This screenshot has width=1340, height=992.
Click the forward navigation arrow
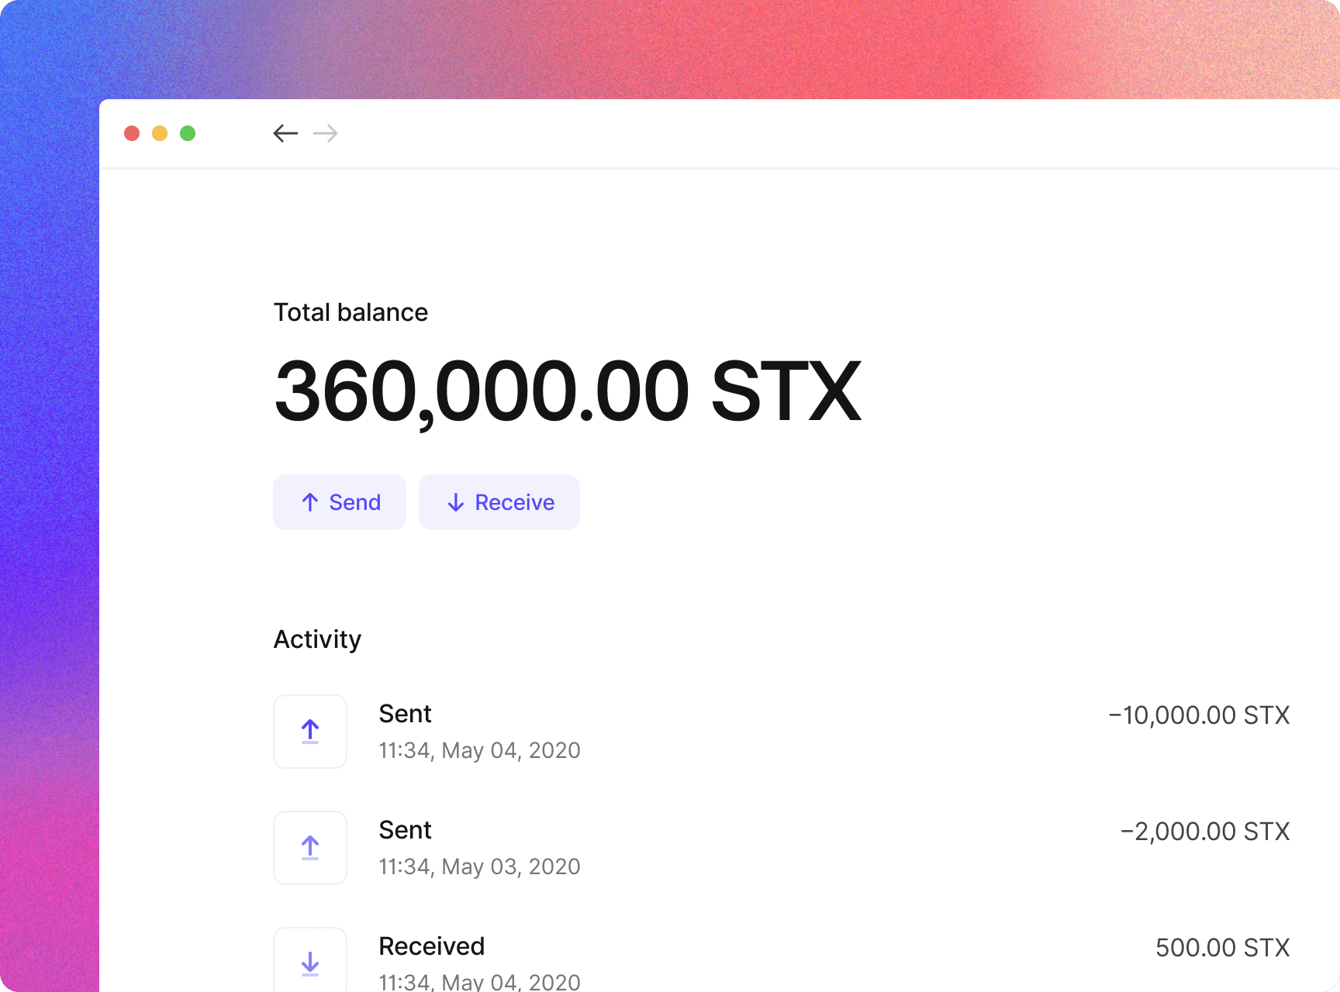click(x=326, y=133)
